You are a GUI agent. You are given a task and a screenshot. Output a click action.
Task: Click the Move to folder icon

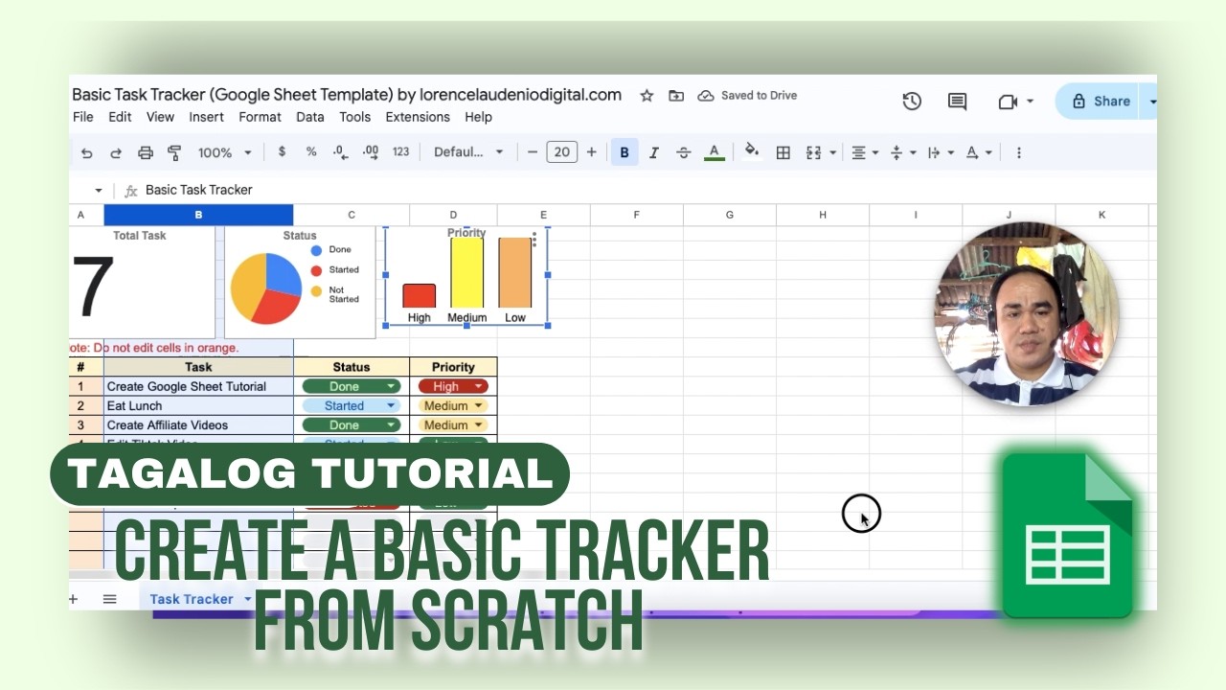point(676,95)
